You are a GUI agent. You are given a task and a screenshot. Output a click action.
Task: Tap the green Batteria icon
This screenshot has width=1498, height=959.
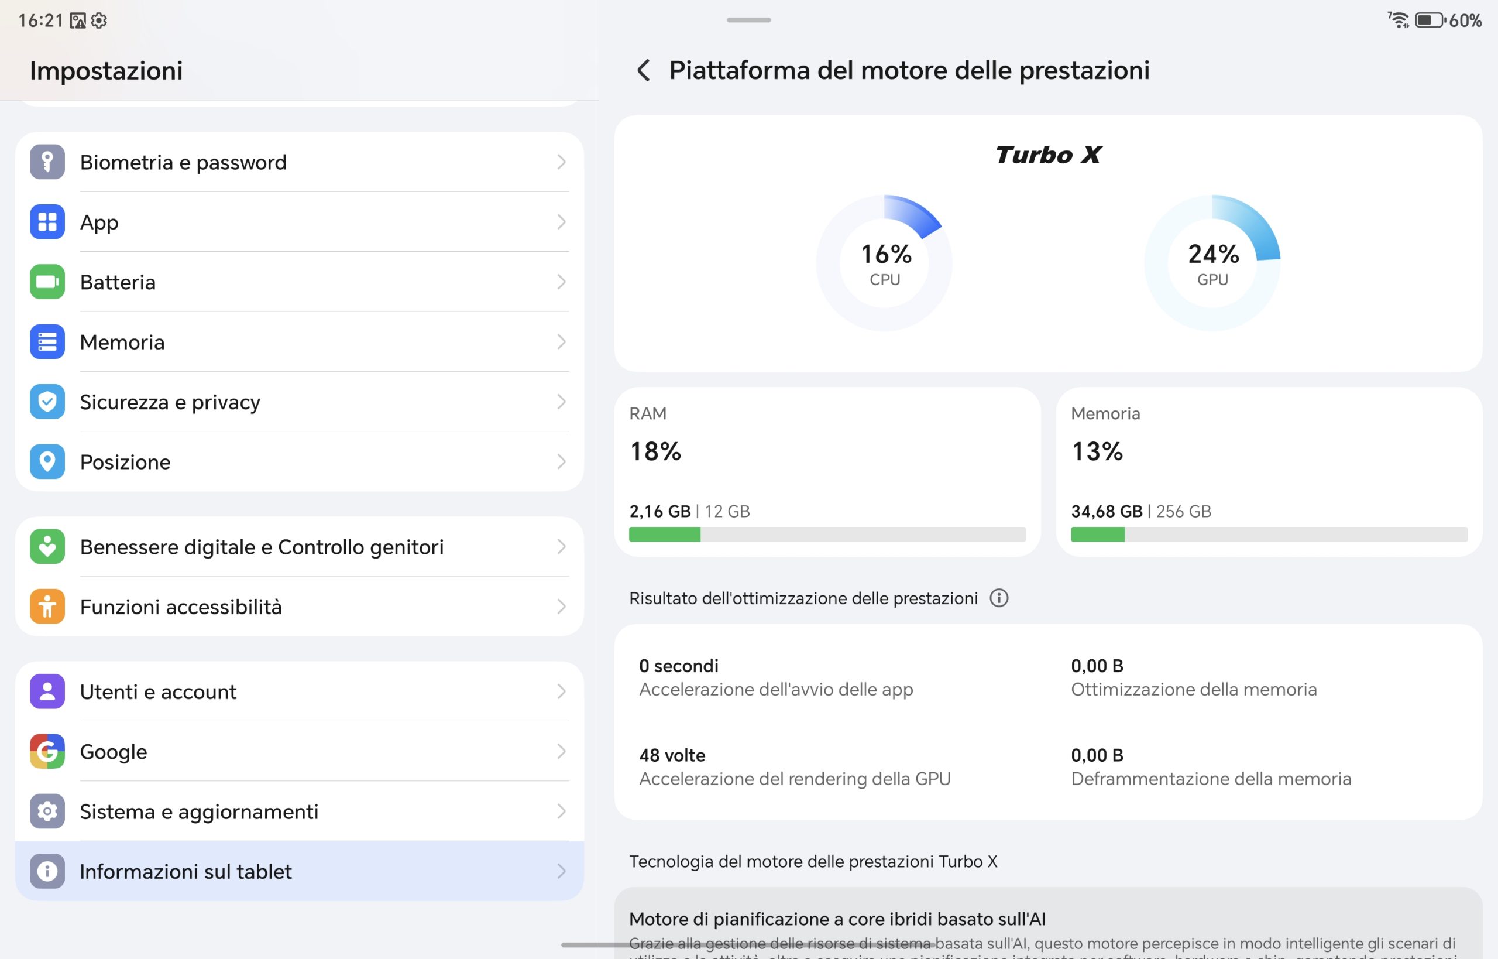pos(47,282)
